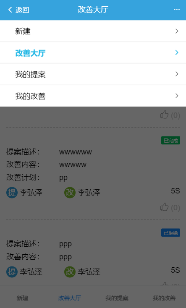Switch to the 新建 bottom tab
Screen dimensions: 186x308
tap(22, 298)
